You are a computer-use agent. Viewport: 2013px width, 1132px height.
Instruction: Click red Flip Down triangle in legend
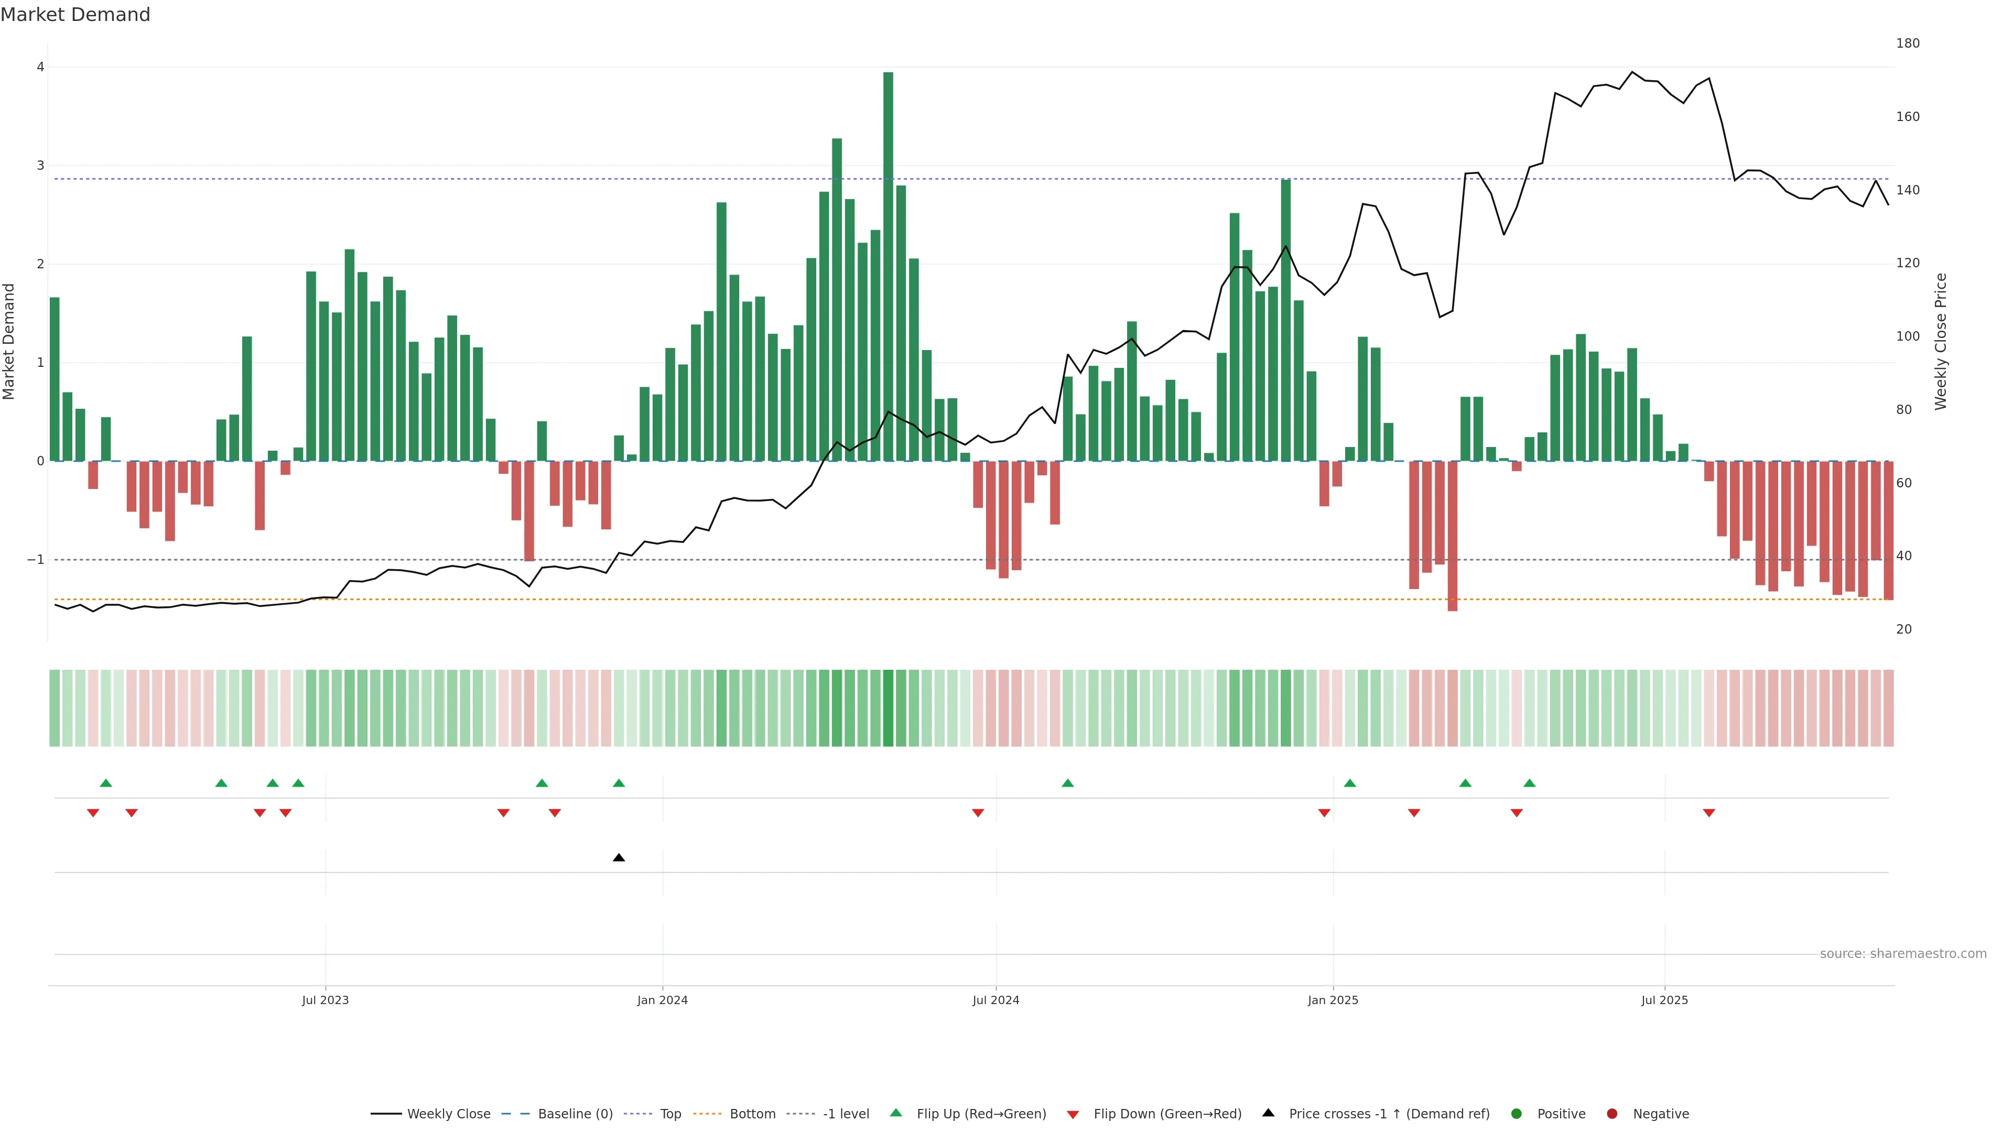tap(1073, 1114)
